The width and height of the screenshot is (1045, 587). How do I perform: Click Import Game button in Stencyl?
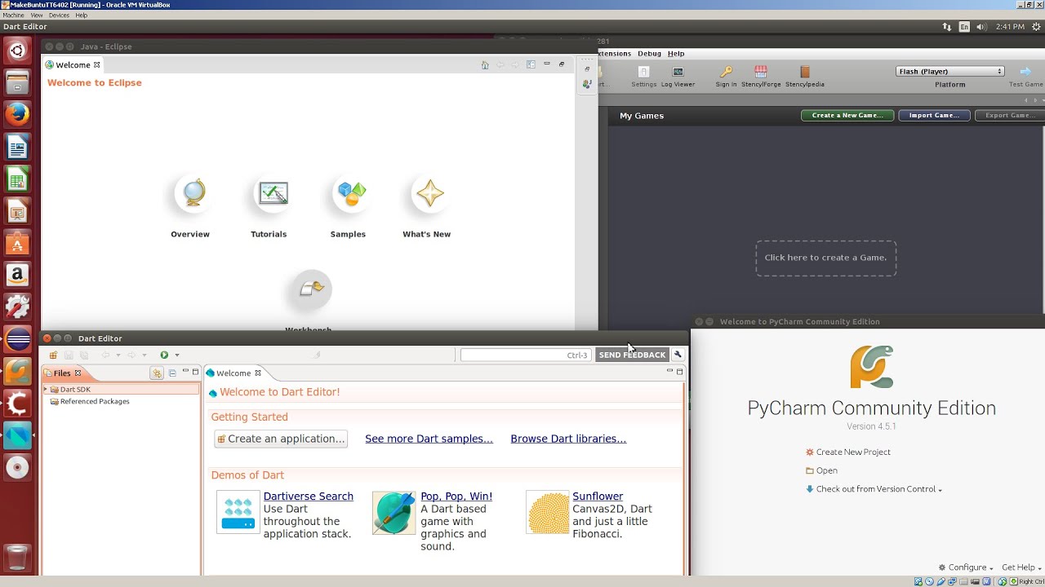(x=934, y=116)
